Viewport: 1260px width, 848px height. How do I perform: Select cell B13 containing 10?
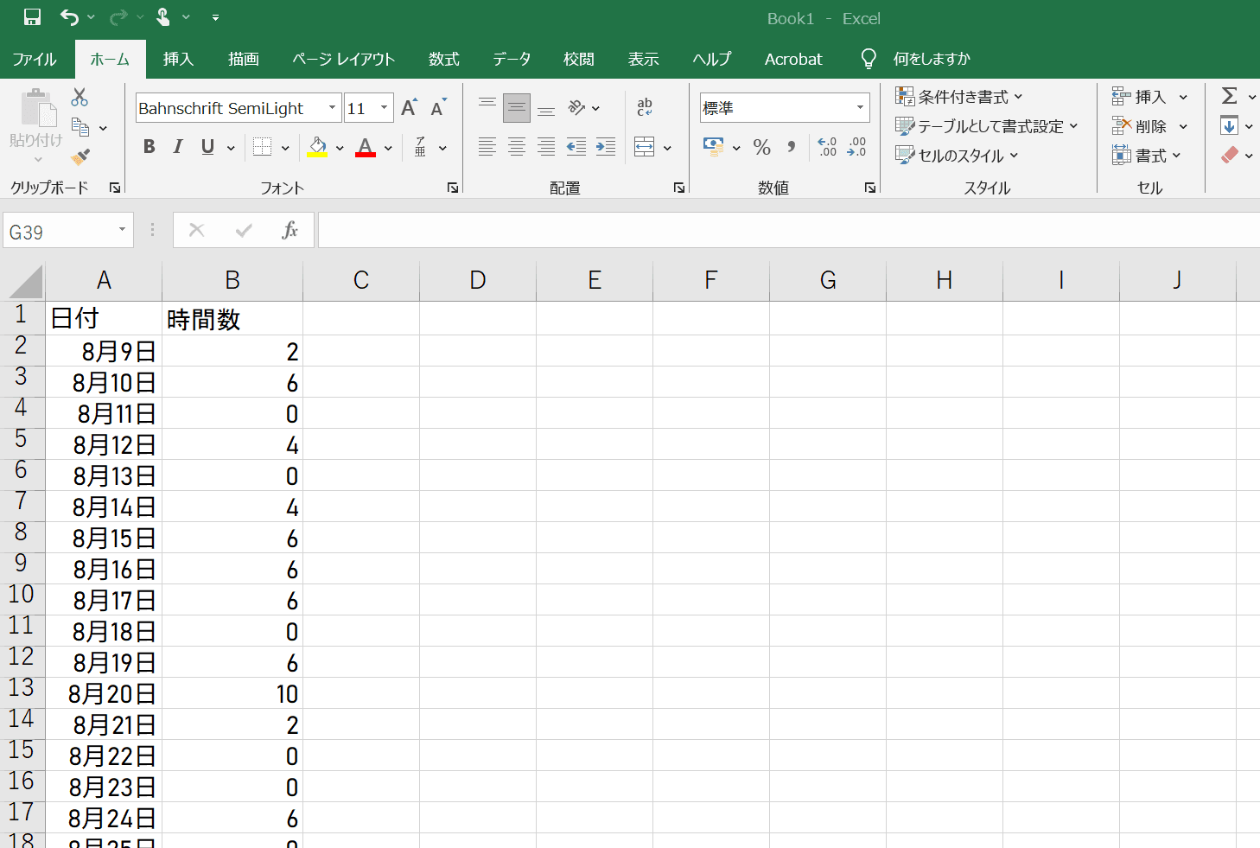[x=232, y=693]
